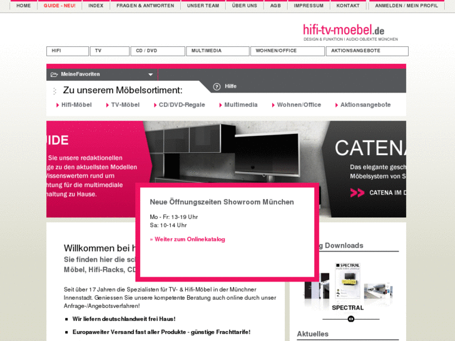Open the Wohnen/Office assortment link

coord(297,104)
